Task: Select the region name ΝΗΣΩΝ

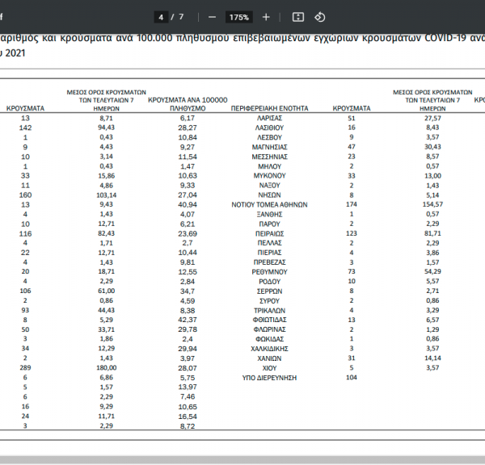Action: (269, 195)
